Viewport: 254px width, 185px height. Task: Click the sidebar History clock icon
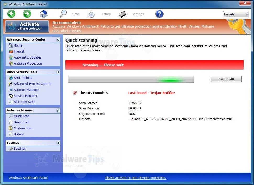click(x=11, y=134)
